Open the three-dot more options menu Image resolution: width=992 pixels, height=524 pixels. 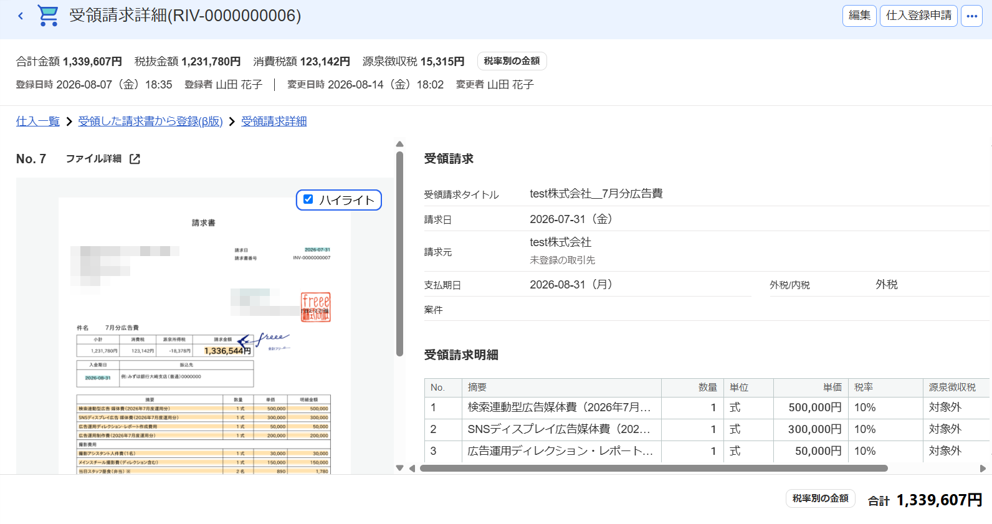(x=971, y=16)
